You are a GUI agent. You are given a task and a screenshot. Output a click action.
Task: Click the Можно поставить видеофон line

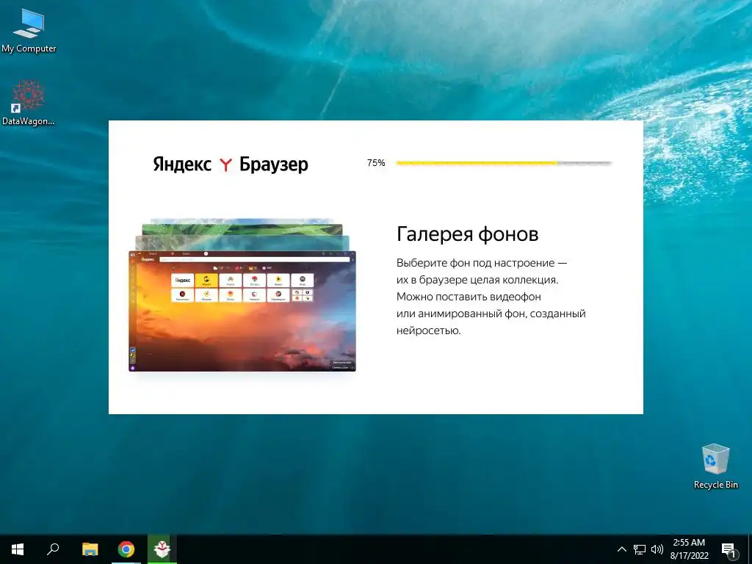point(469,297)
